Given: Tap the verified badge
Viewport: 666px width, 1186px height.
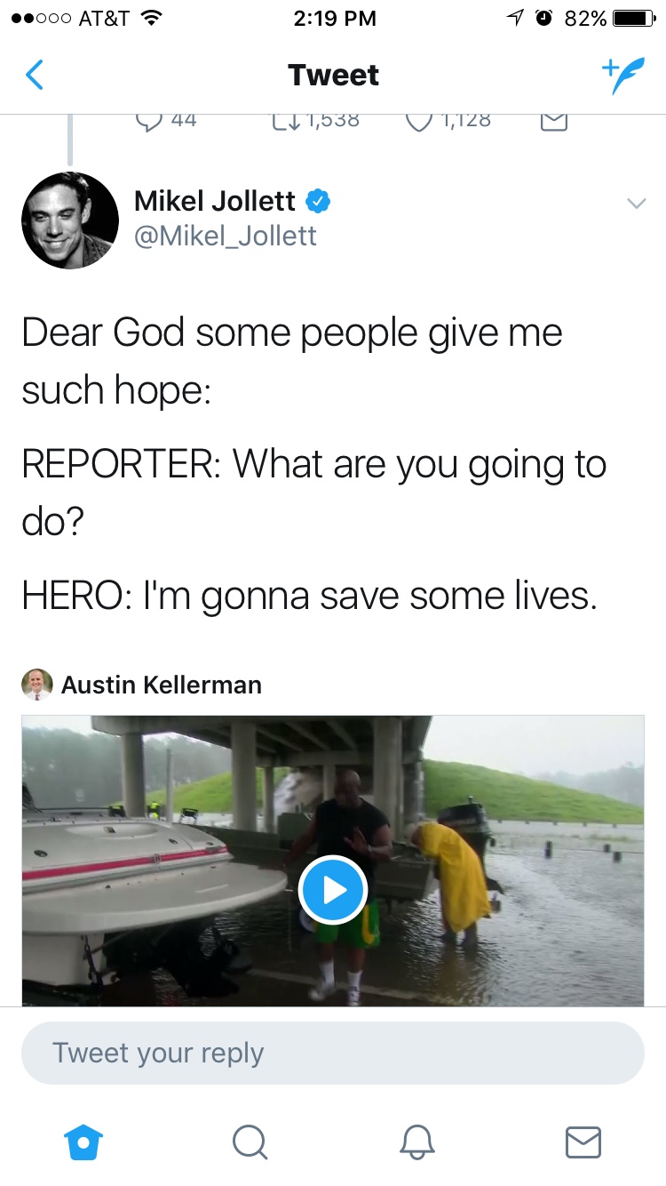Looking at the screenshot, I should tap(318, 202).
